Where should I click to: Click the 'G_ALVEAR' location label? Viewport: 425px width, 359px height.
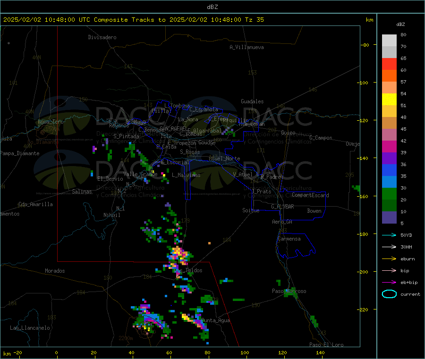[282, 207]
